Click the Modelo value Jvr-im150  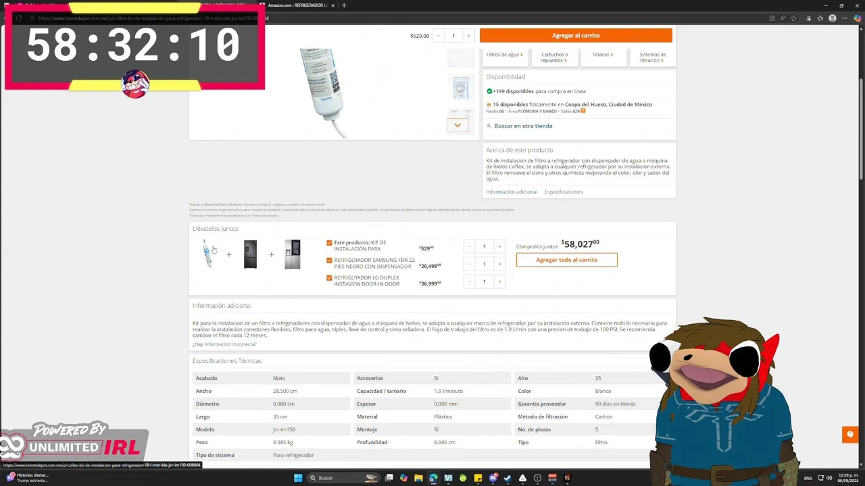[284, 429]
